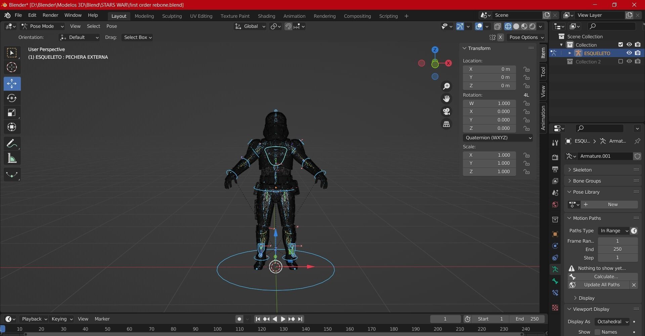The height and width of the screenshot is (336, 645).
Task: Disable ESQUELETO render camera icon
Action: (x=638, y=53)
